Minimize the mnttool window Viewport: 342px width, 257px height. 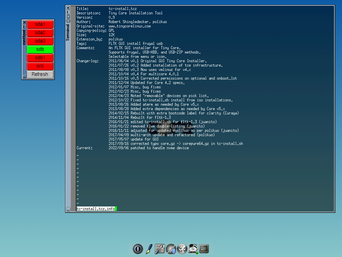24,26
